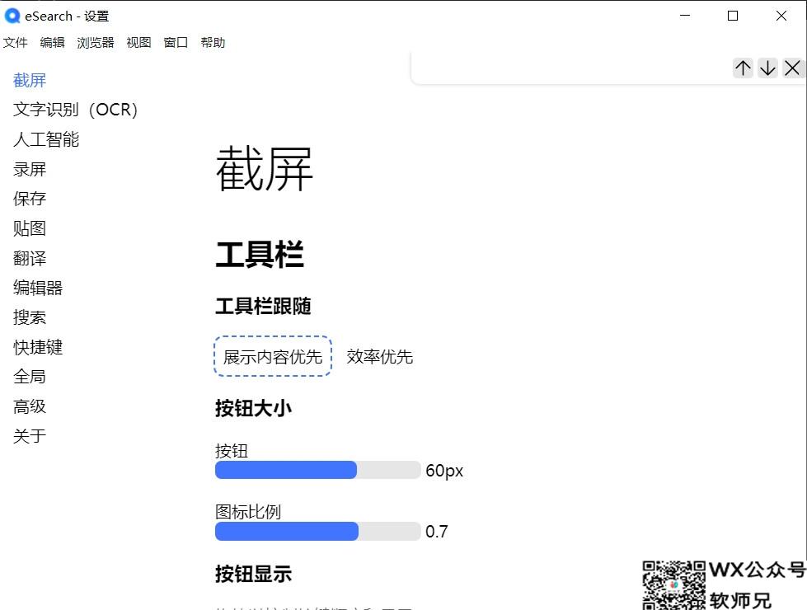
Task: Open the 搜索 settings section
Action: pos(30,317)
